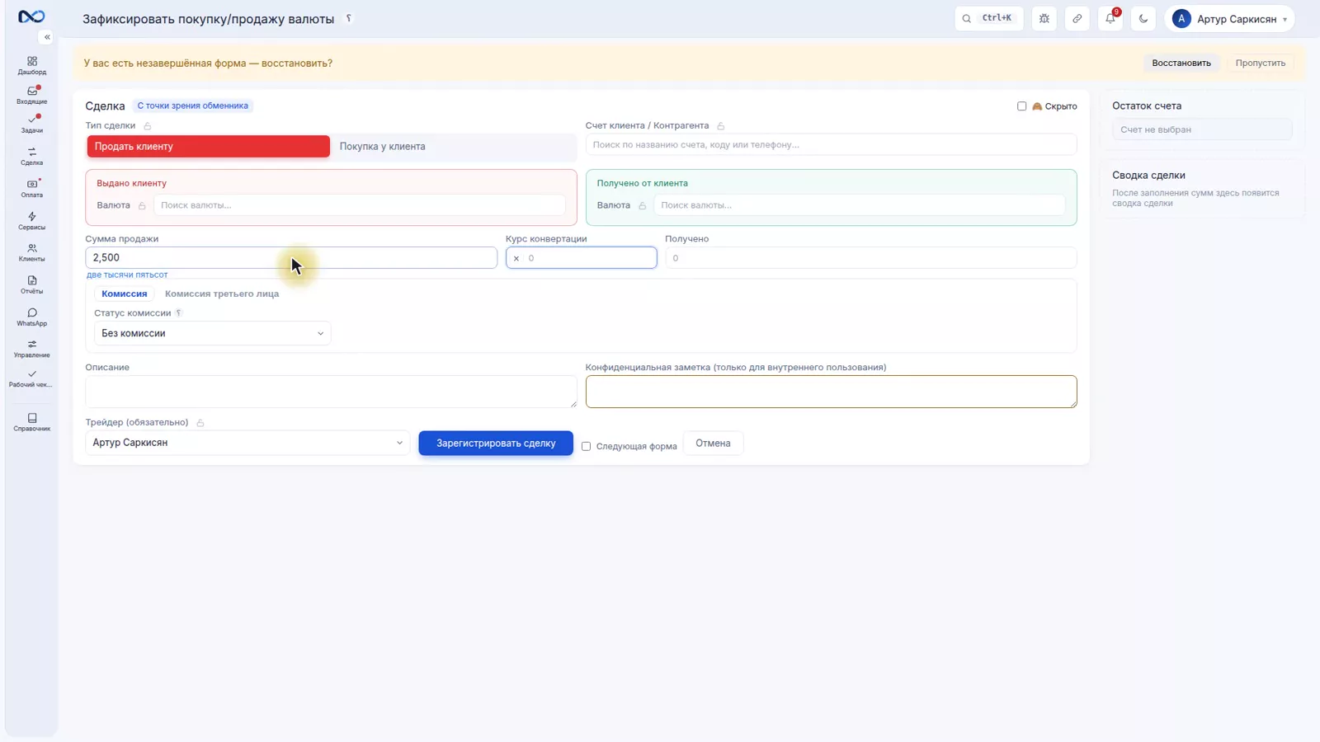Open Справочник reference book icon
Image resolution: width=1320 pixels, height=742 pixels.
32,422
